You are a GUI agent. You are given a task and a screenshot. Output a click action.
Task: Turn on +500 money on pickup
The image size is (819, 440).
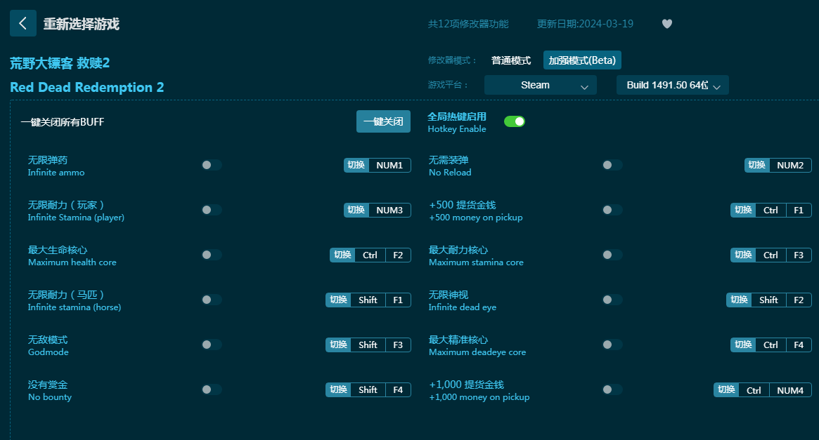point(612,210)
